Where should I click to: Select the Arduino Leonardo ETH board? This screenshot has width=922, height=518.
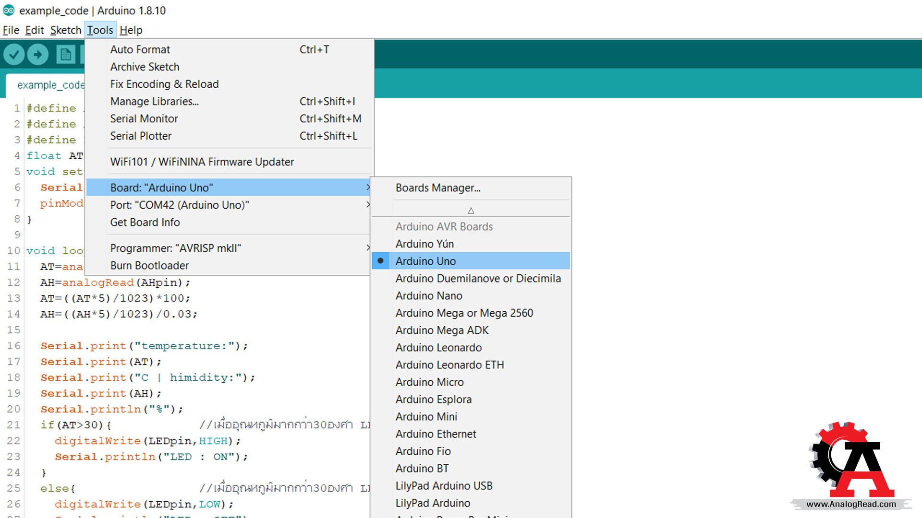coord(471,365)
